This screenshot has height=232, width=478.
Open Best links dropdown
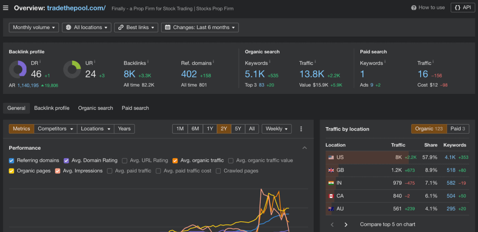tap(136, 28)
